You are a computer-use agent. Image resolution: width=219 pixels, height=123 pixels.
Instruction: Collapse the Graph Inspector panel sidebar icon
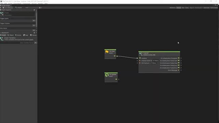click(34, 10)
